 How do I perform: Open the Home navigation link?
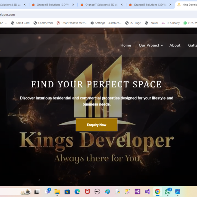click(x=125, y=45)
